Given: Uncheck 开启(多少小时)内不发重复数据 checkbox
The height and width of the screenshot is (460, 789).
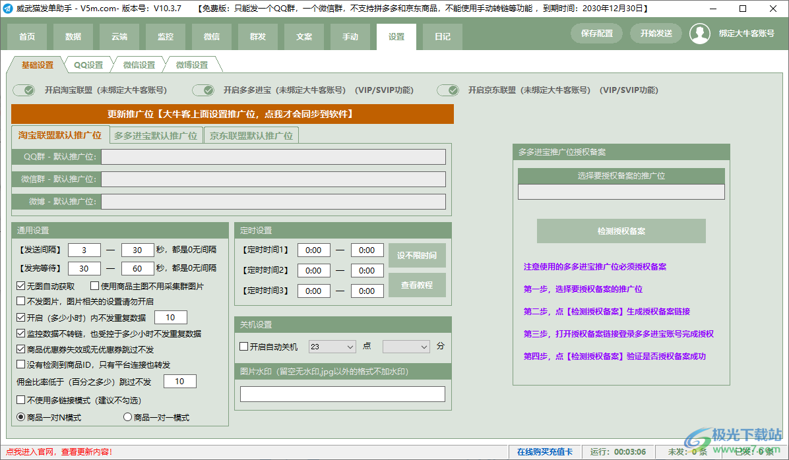Looking at the screenshot, I should pyautogui.click(x=20, y=317).
